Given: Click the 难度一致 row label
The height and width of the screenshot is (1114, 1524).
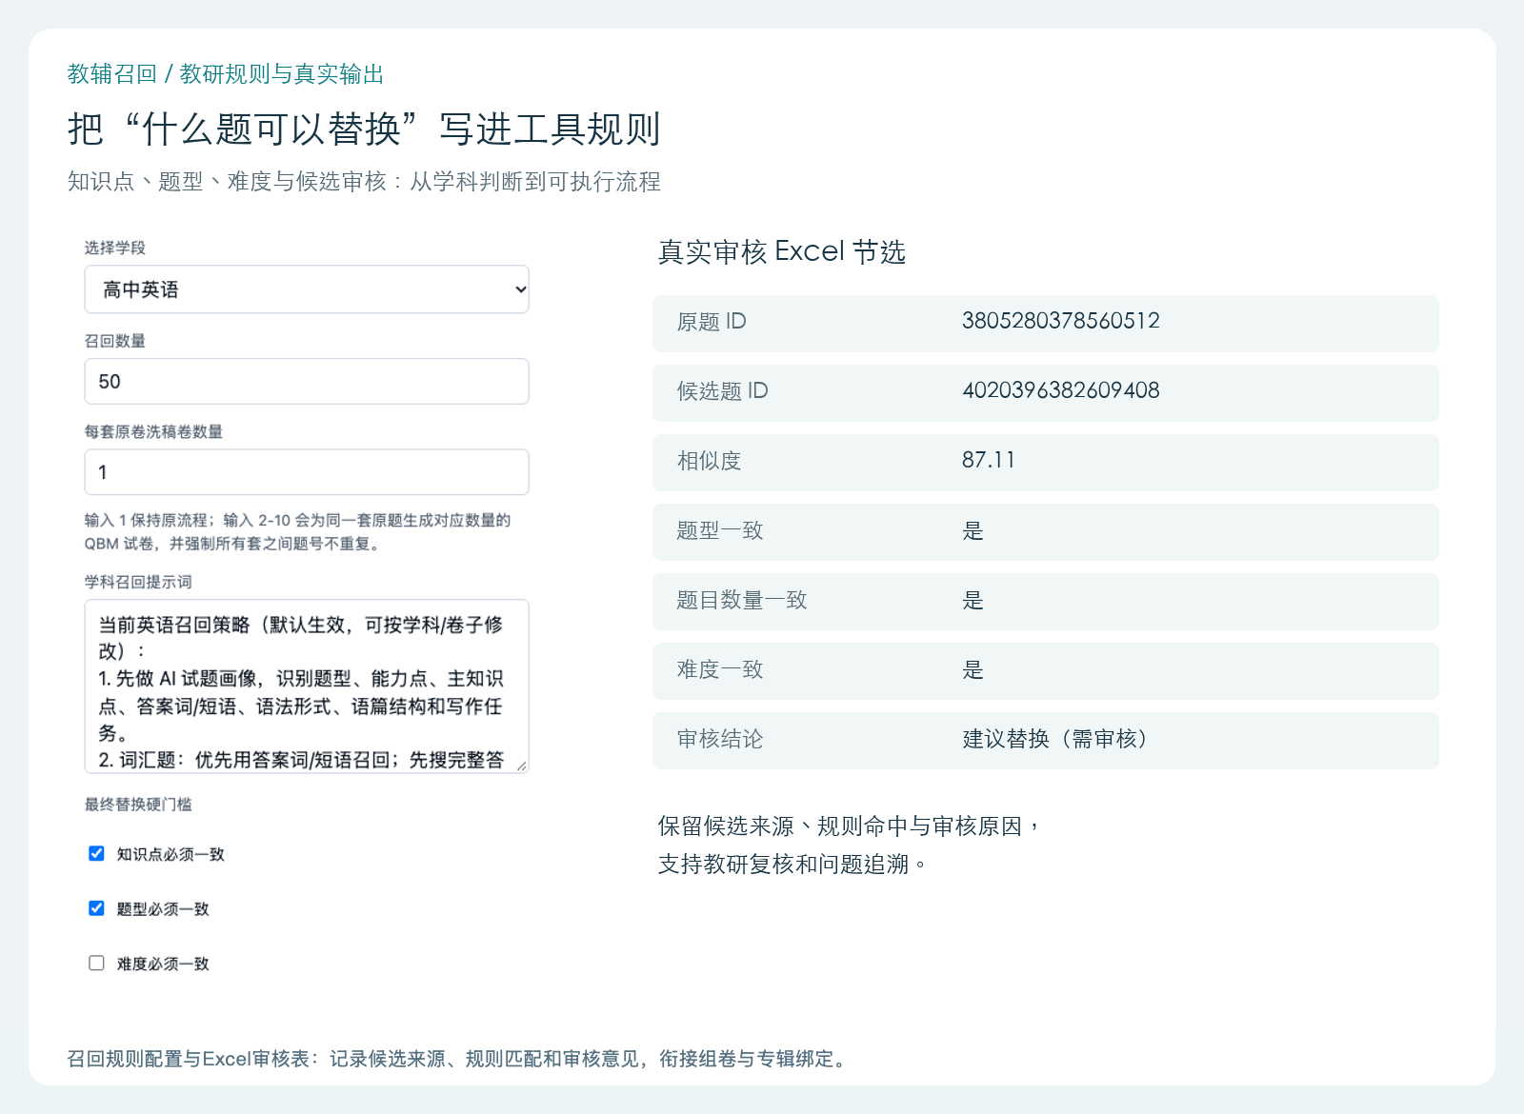Looking at the screenshot, I should click(720, 669).
